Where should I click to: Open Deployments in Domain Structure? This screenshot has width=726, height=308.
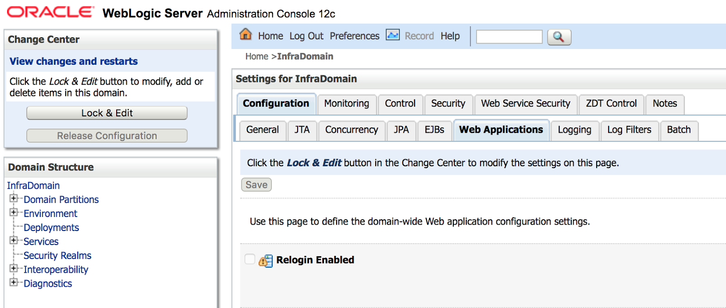point(51,228)
